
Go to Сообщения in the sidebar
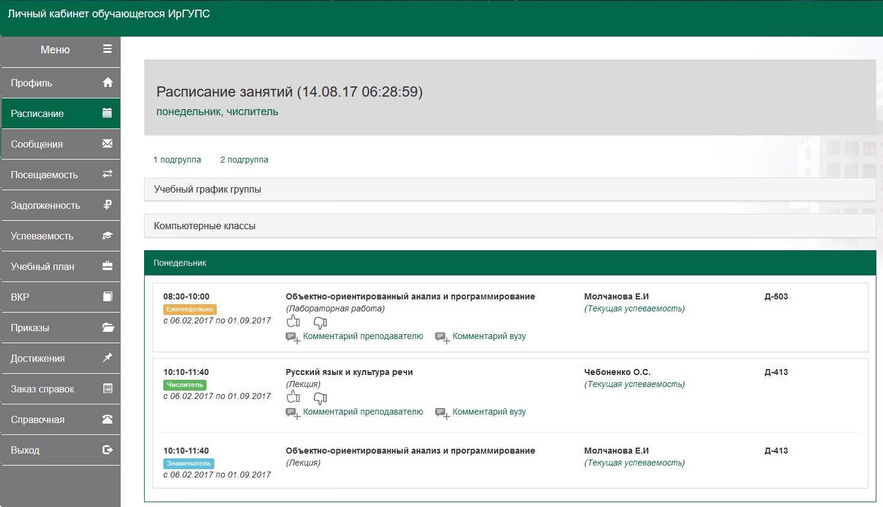point(61,144)
